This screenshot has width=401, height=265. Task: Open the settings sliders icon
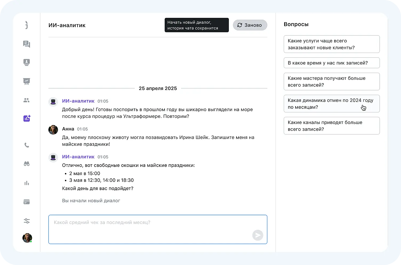point(27,221)
